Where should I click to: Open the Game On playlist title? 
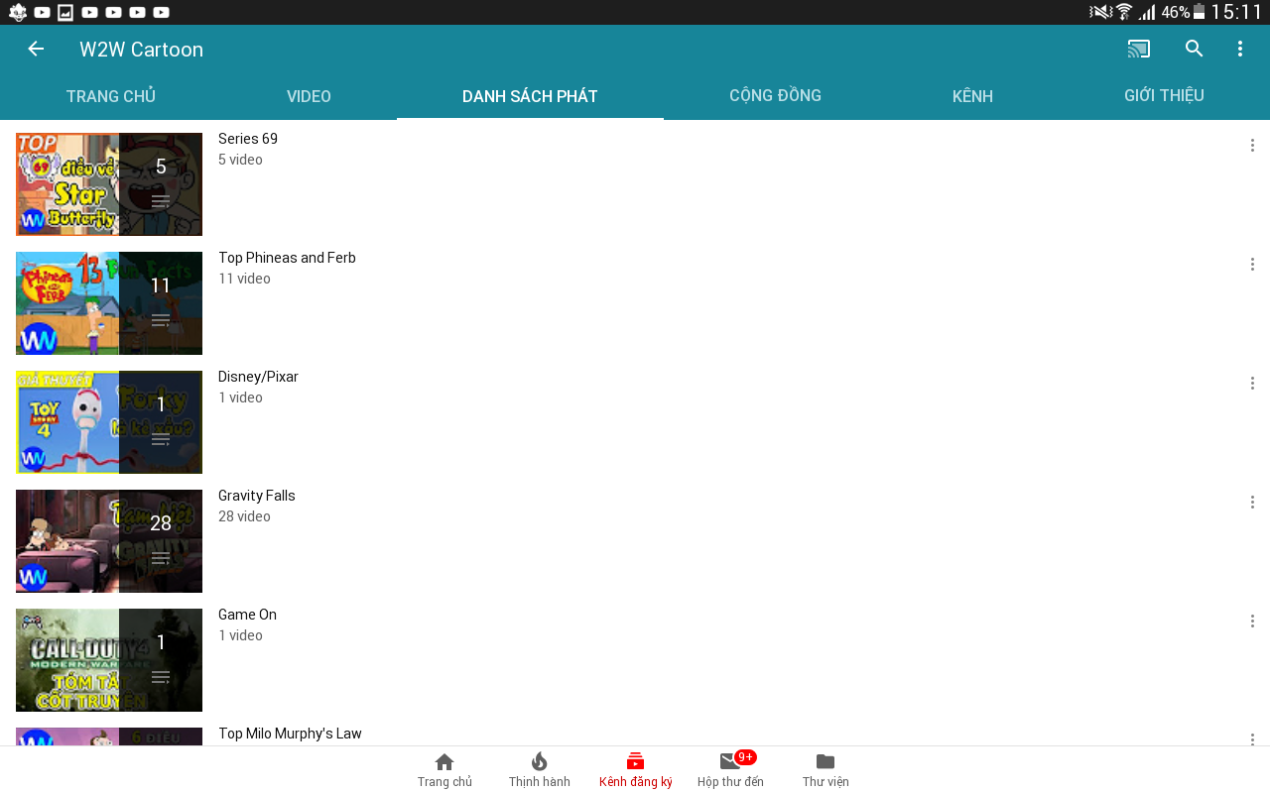coord(247,615)
